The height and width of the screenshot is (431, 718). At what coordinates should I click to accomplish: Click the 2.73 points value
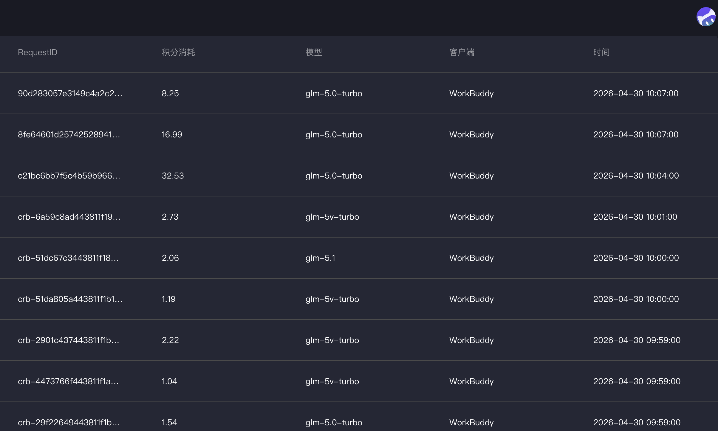(x=170, y=217)
